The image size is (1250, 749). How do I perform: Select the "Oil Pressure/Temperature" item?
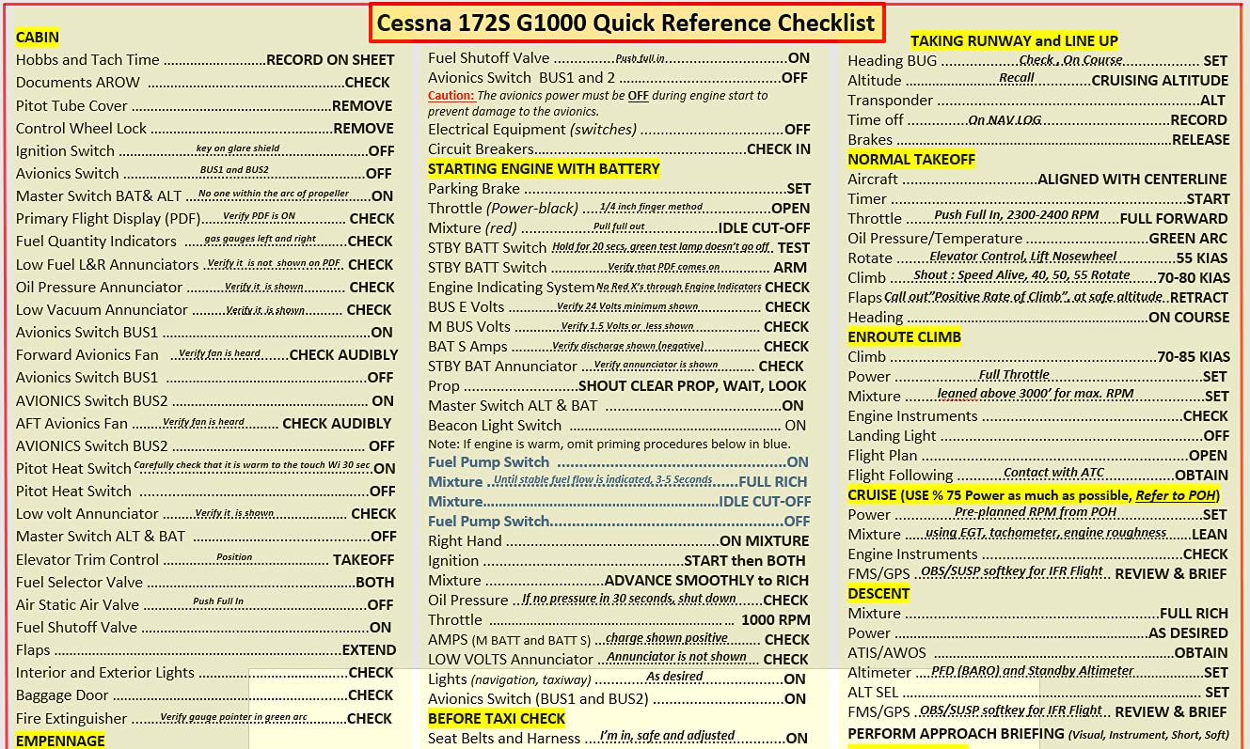coord(1038,239)
